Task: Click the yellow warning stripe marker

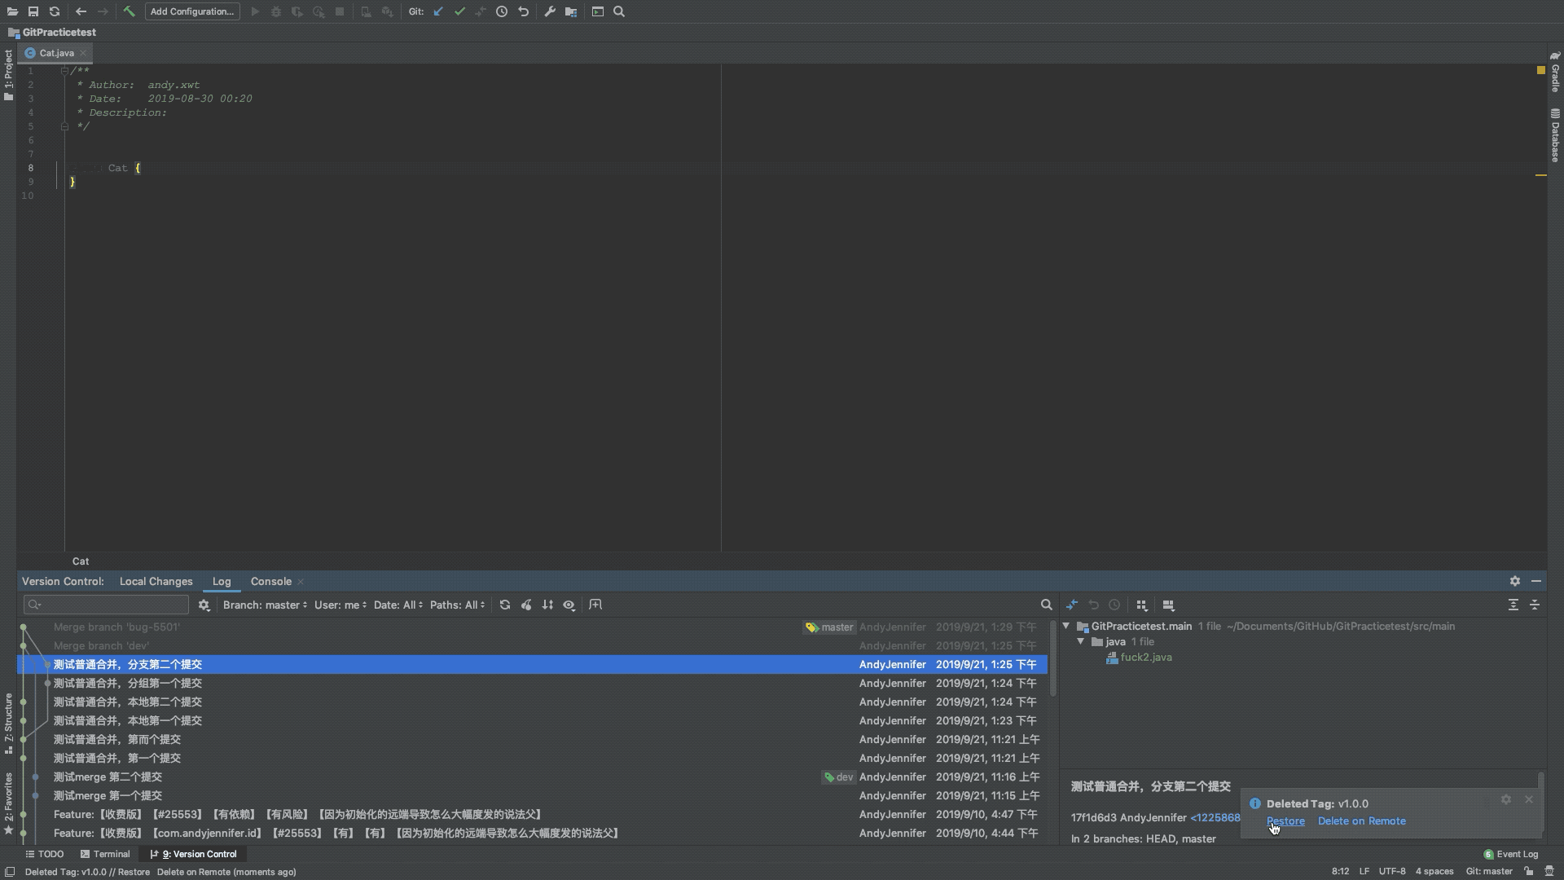Action: pyautogui.click(x=1540, y=174)
